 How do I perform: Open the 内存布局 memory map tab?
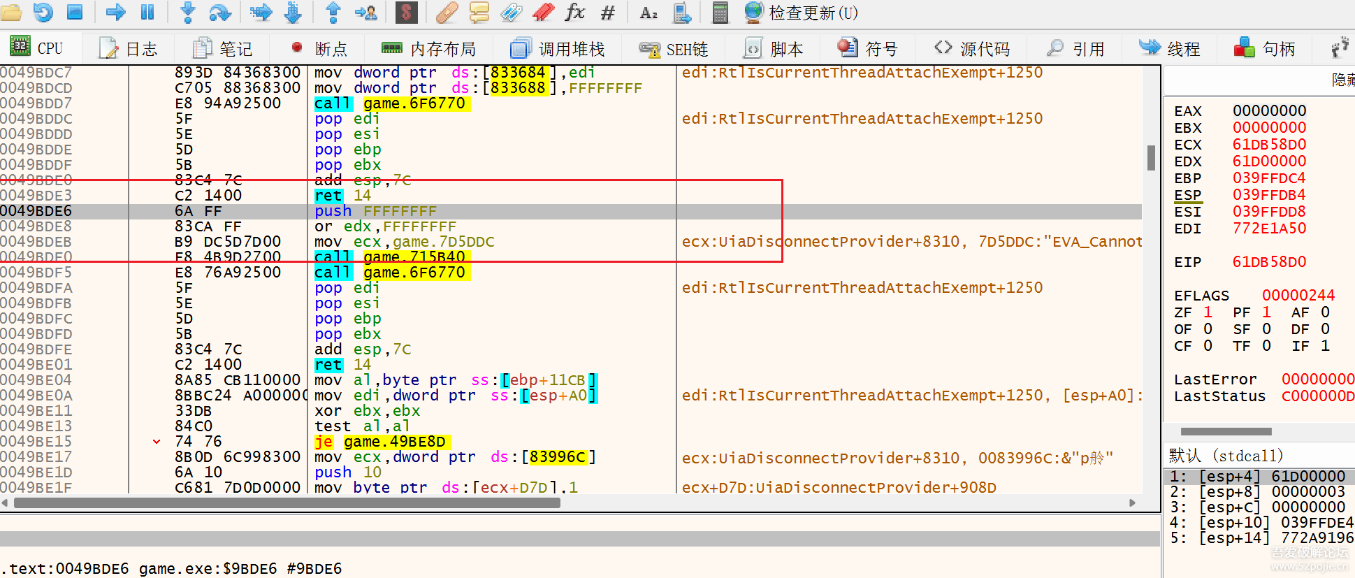tap(428, 48)
